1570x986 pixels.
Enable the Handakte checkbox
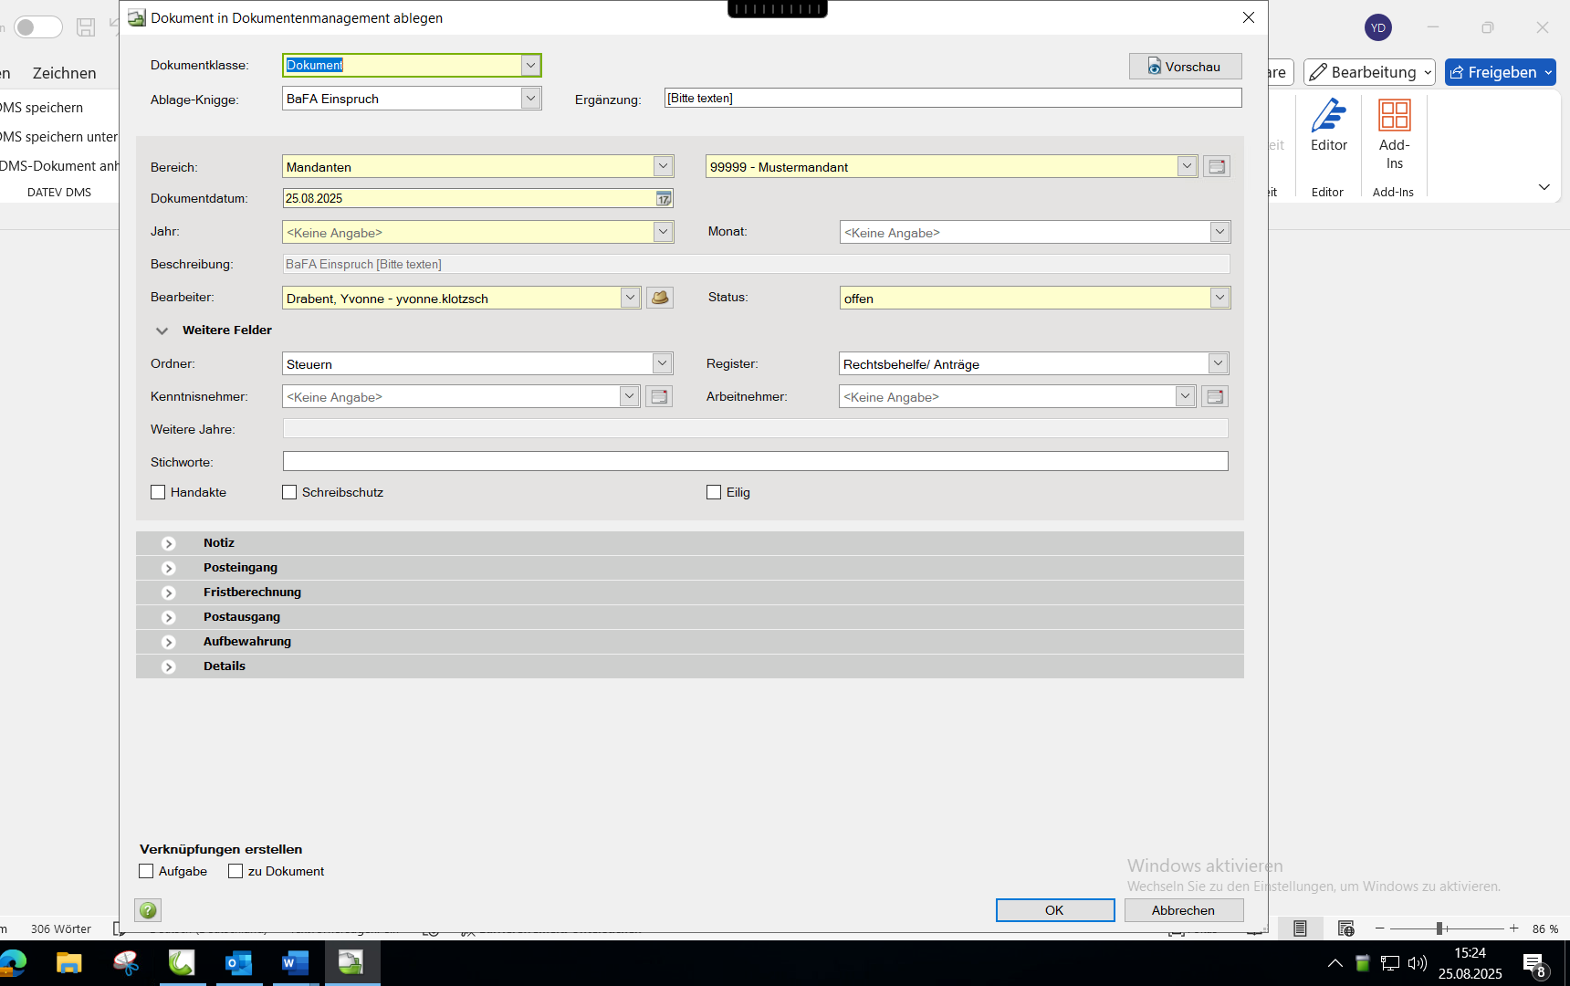click(159, 493)
